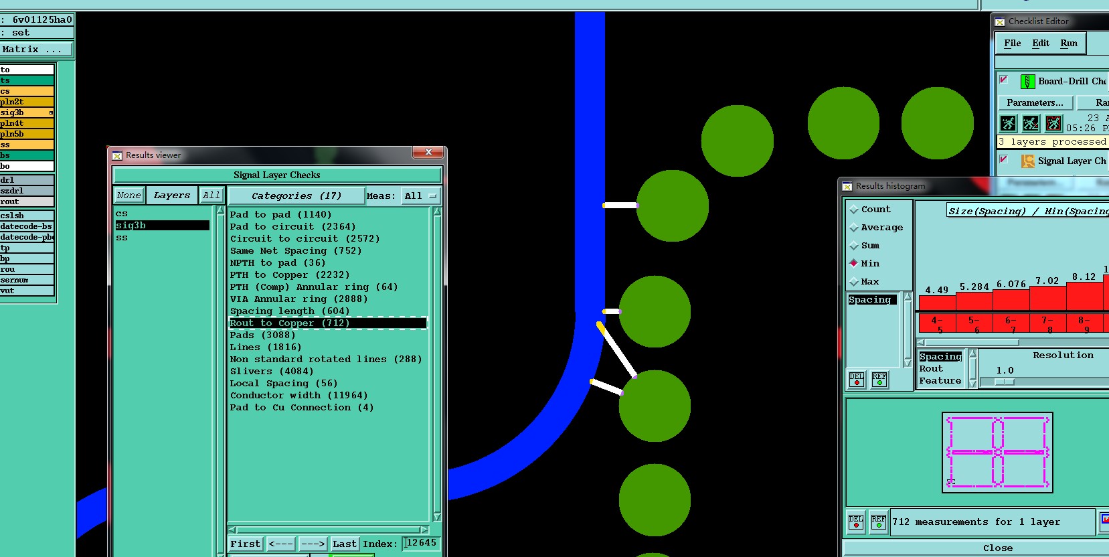The height and width of the screenshot is (557, 1109).
Task: Click the Index input field
Action: coord(421,544)
